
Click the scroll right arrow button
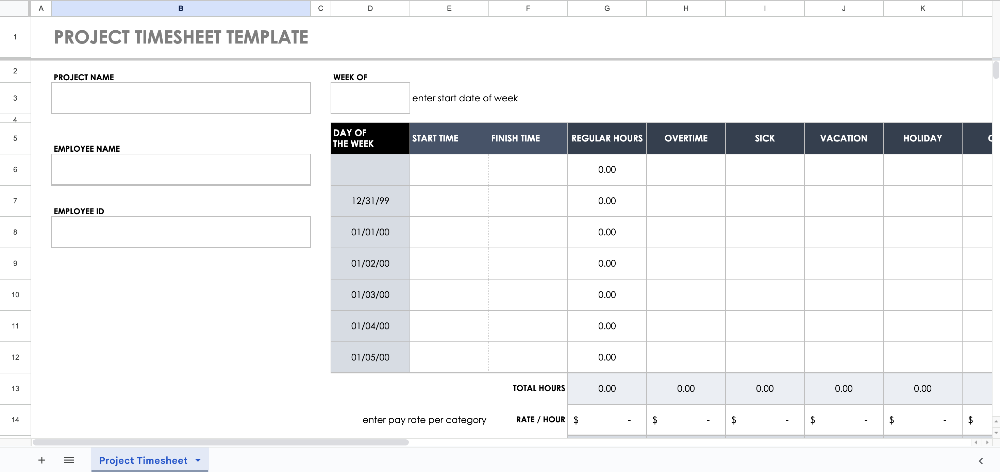(987, 442)
